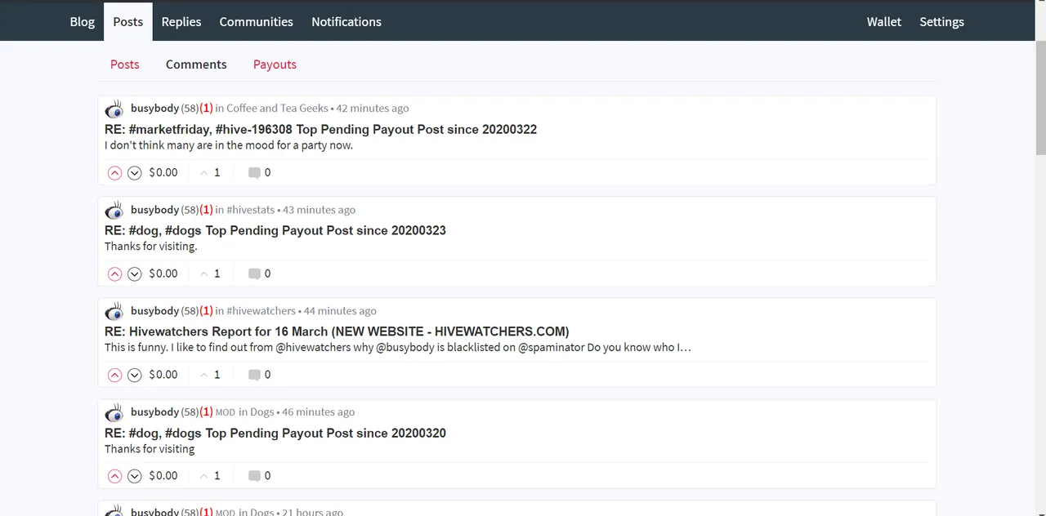
Task: Switch to the Payouts sub-tab
Action: 275,64
